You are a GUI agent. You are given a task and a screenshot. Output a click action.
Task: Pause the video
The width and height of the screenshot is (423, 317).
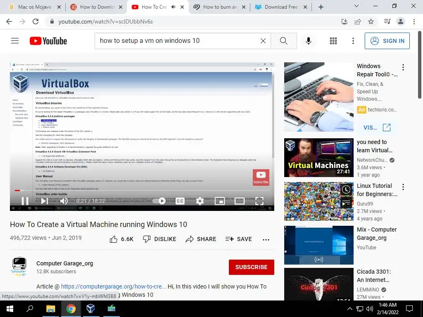click(x=25, y=201)
